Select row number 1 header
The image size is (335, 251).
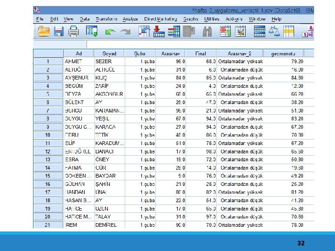click(x=48, y=61)
